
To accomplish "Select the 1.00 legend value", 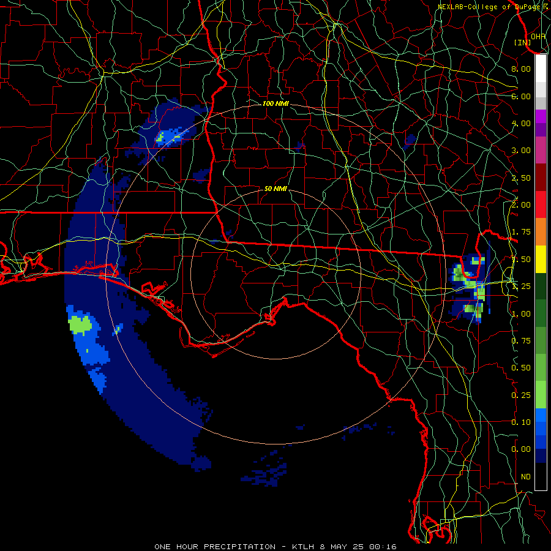I will click(x=521, y=314).
